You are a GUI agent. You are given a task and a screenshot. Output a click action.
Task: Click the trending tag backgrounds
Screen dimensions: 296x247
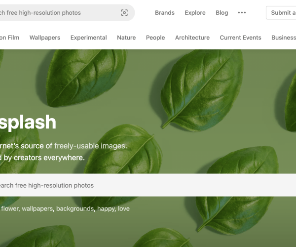pyautogui.click(x=74, y=209)
